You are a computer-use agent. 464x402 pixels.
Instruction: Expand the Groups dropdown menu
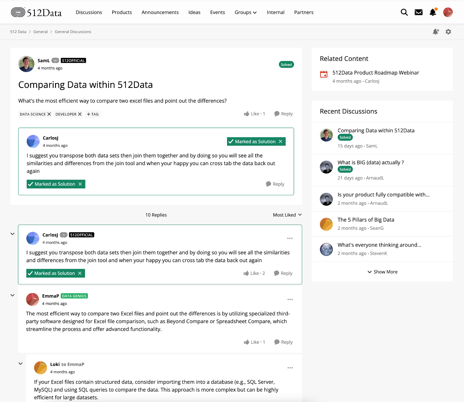click(246, 12)
